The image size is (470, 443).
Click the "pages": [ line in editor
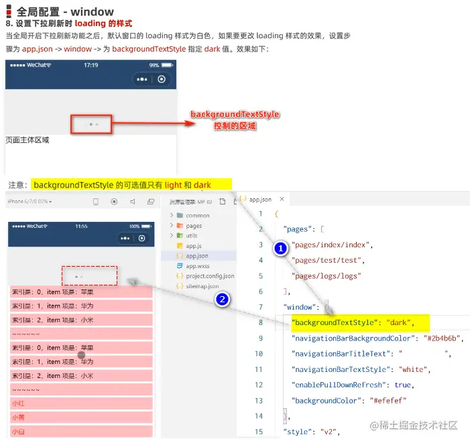304,229
